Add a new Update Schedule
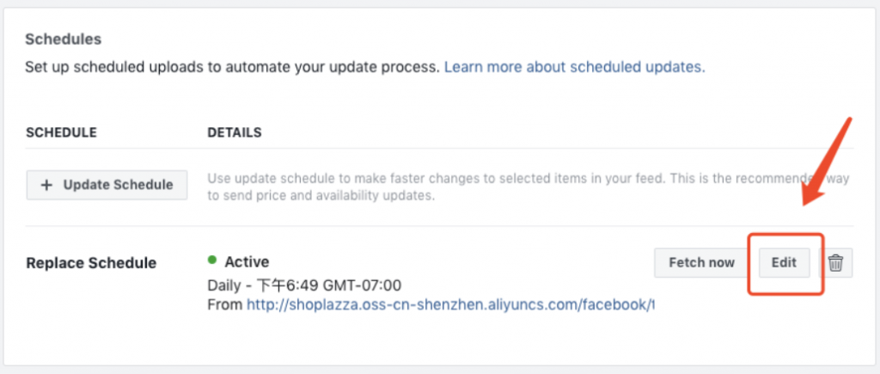Screen dimensions: 880x374 107,186
